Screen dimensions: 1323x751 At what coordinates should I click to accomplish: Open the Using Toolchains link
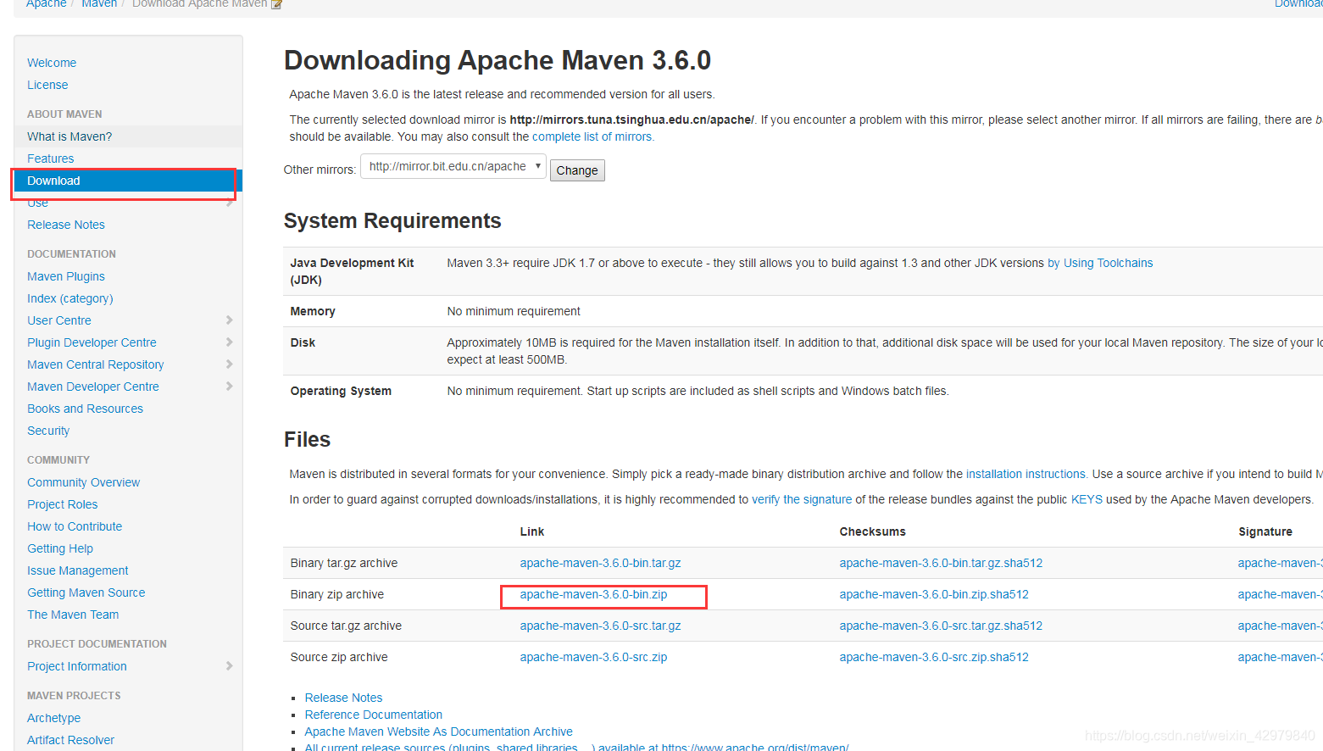pos(1100,263)
